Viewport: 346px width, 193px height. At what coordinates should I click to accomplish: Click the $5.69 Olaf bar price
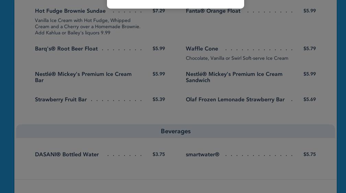click(x=310, y=100)
